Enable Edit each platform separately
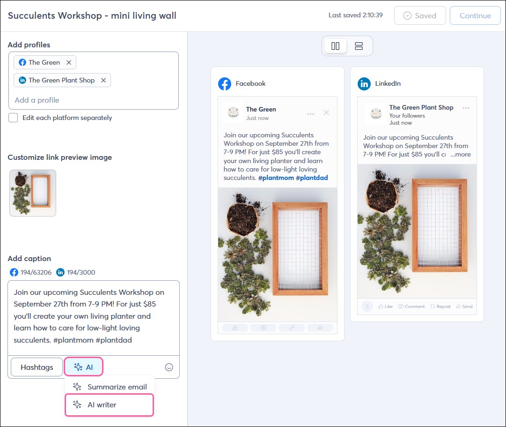This screenshot has height=427, width=506. 13,118
